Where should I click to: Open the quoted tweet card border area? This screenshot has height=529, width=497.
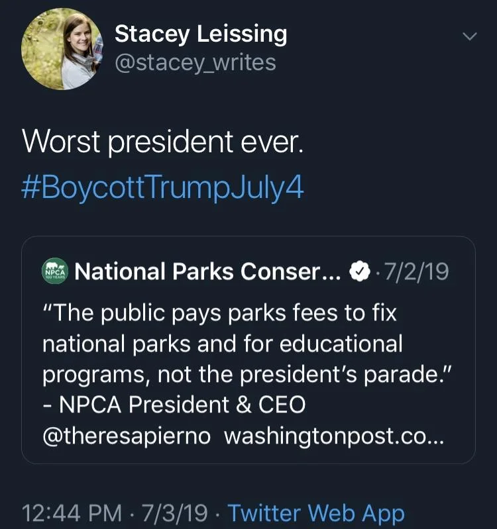point(248,350)
